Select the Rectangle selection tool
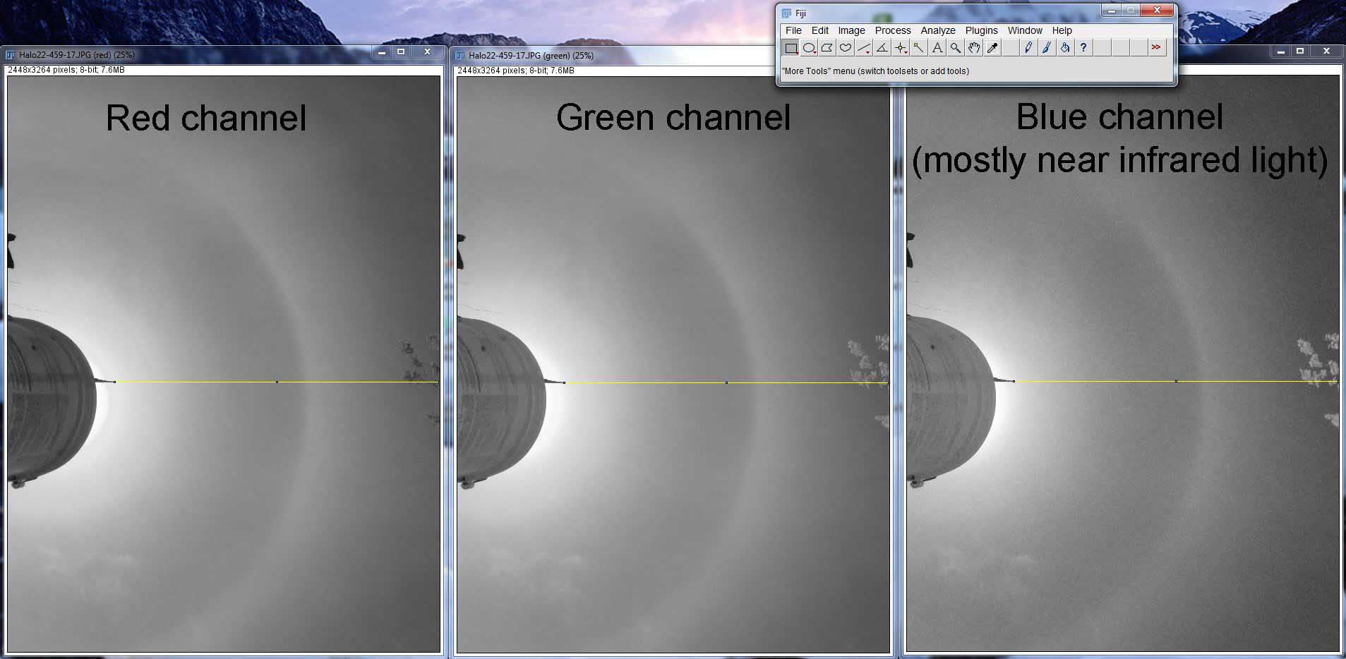Viewport: 1346px width, 659px height. tap(791, 48)
